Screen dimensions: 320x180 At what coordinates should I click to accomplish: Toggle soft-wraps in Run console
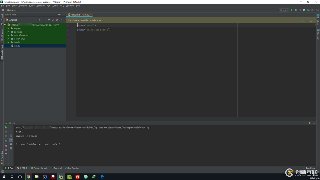11,136
